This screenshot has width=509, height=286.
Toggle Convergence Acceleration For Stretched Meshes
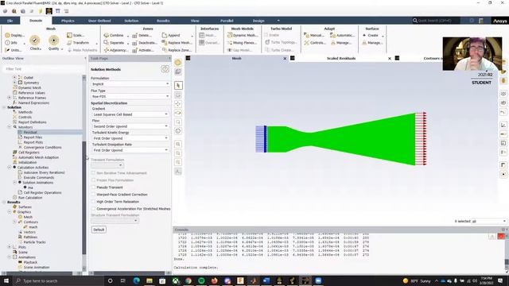click(x=94, y=208)
